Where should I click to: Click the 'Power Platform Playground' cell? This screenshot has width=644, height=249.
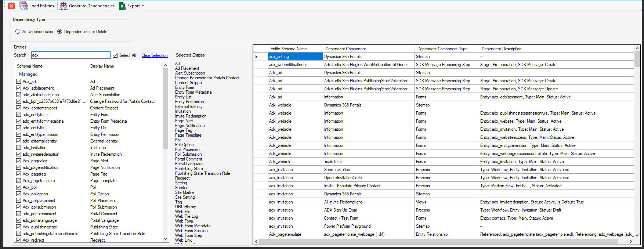click(x=369, y=226)
